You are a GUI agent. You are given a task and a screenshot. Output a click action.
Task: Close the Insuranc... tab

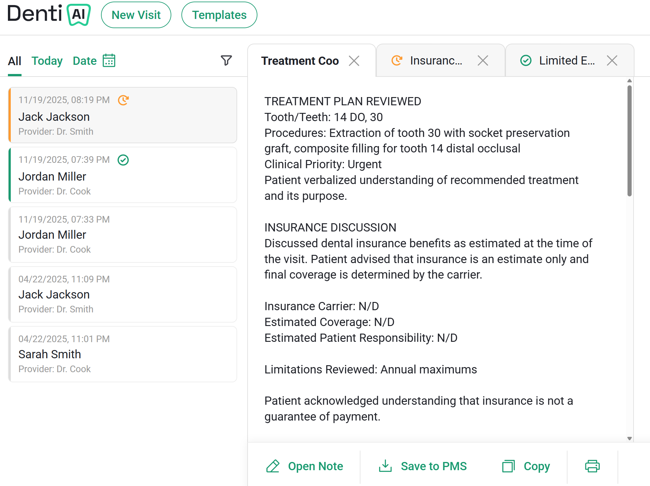coord(483,60)
